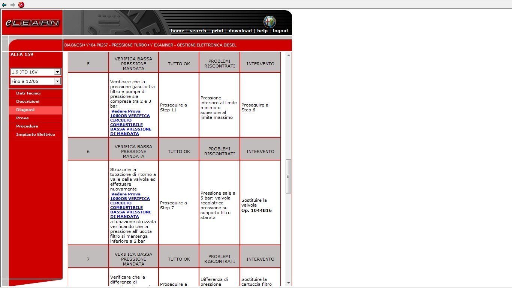512x288 pixels.
Task: Select the Diagnosi menu item
Action: coord(36,110)
